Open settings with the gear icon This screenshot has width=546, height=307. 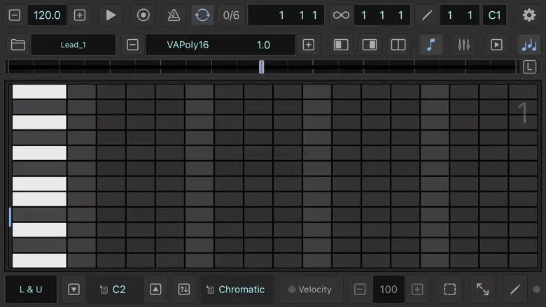click(529, 15)
